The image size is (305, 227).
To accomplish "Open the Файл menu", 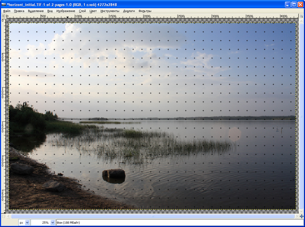I will (7, 11).
